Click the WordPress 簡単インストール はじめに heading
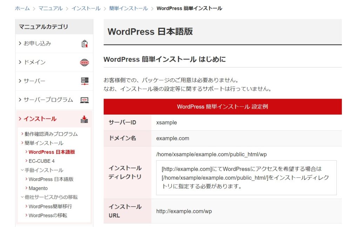359x227 pixels. coord(165,59)
